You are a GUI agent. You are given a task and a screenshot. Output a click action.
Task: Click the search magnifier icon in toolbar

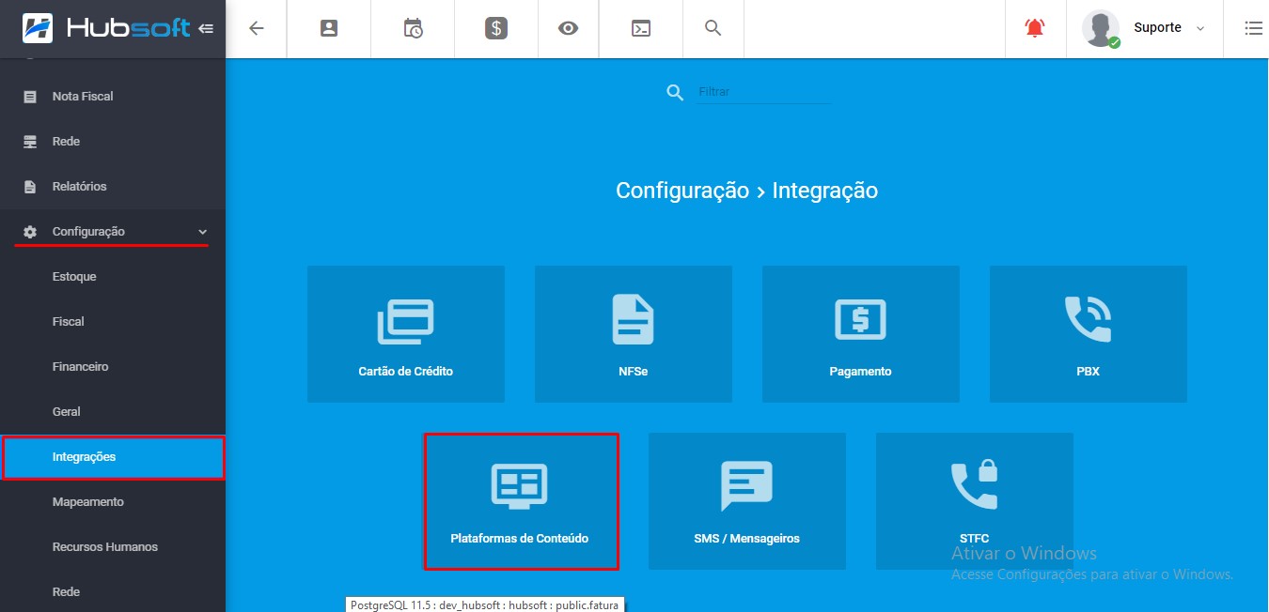point(713,28)
